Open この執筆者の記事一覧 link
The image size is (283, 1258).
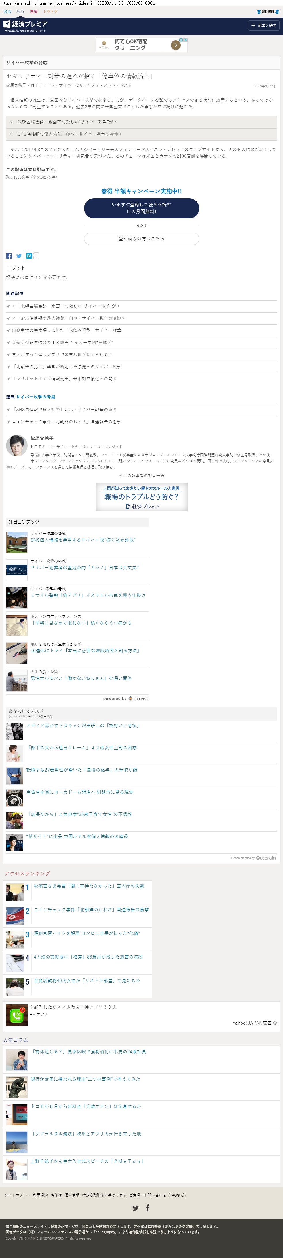(142, 476)
